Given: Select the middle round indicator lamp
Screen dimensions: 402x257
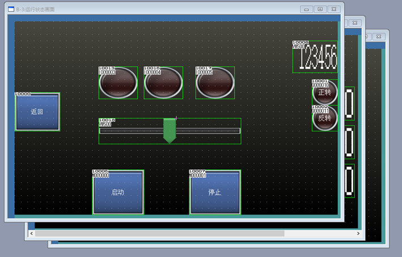Looking at the screenshot, I should coord(163,83).
